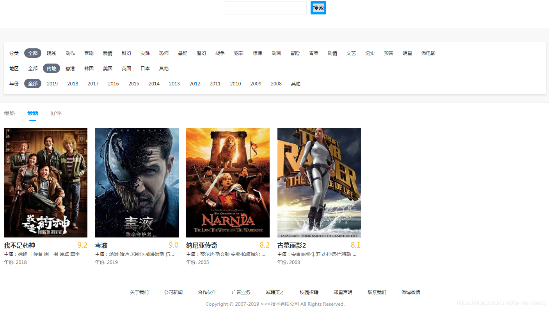Click the search input field
This screenshot has height=310, width=549.
click(265, 8)
